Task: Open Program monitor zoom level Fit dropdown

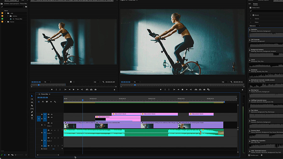Action: pyautogui.click(x=137, y=82)
